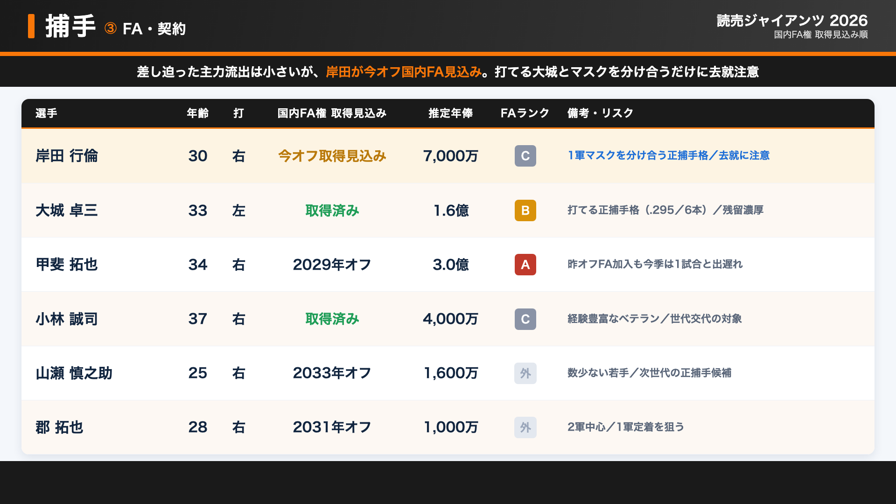This screenshot has height=504, width=896.
Task: Click the note 打てる正捕手格（.295／6本）
Action: coord(639,210)
